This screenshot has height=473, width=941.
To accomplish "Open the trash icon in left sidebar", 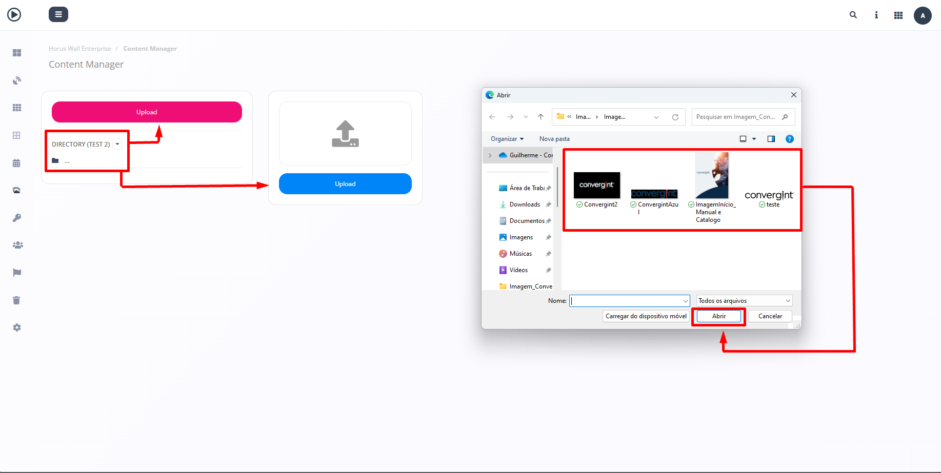I will pyautogui.click(x=16, y=300).
